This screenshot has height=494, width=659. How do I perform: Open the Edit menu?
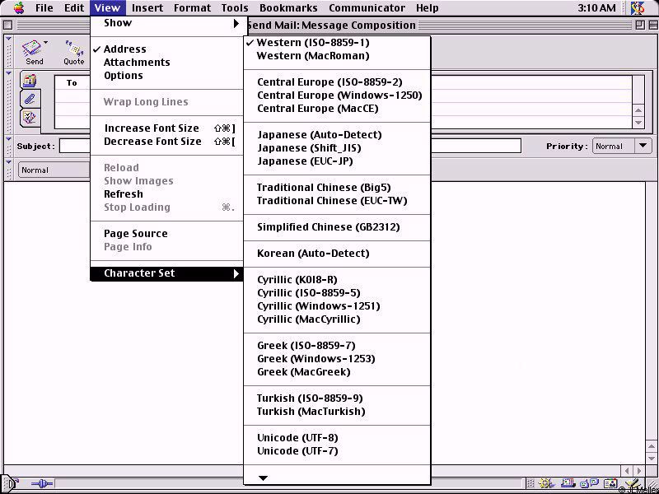click(74, 8)
